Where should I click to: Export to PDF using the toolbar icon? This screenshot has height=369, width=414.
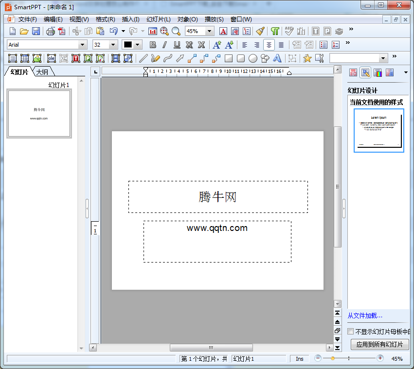pos(62,31)
